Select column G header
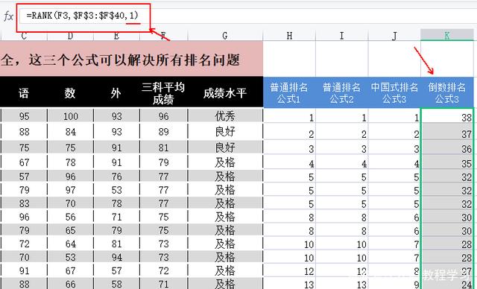Image resolution: width=477 pixels, height=289 pixels. pyautogui.click(x=225, y=36)
